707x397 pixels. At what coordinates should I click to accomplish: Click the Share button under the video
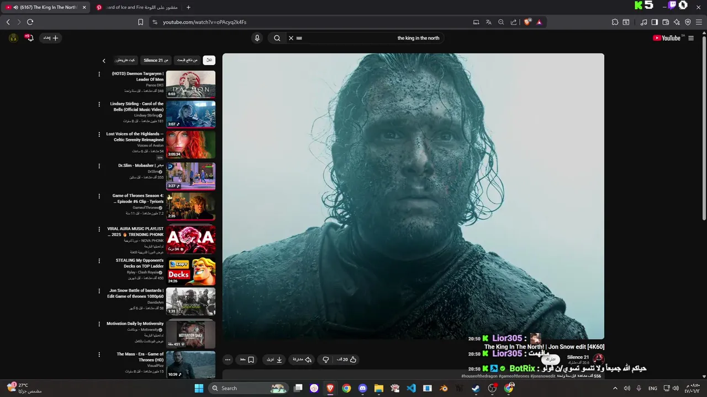[302, 360]
